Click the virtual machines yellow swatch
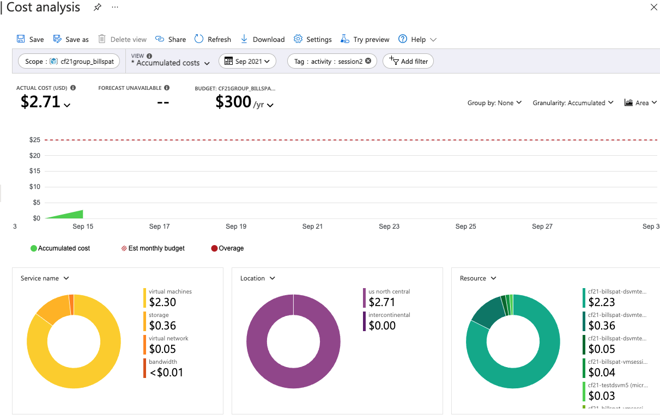Viewport: 660px width, 415px height. [145, 298]
